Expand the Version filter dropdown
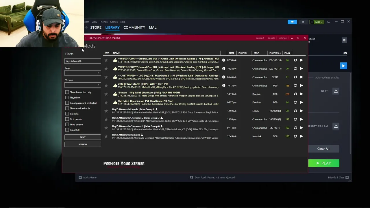This screenshot has height=208, width=370. [x=82, y=85]
